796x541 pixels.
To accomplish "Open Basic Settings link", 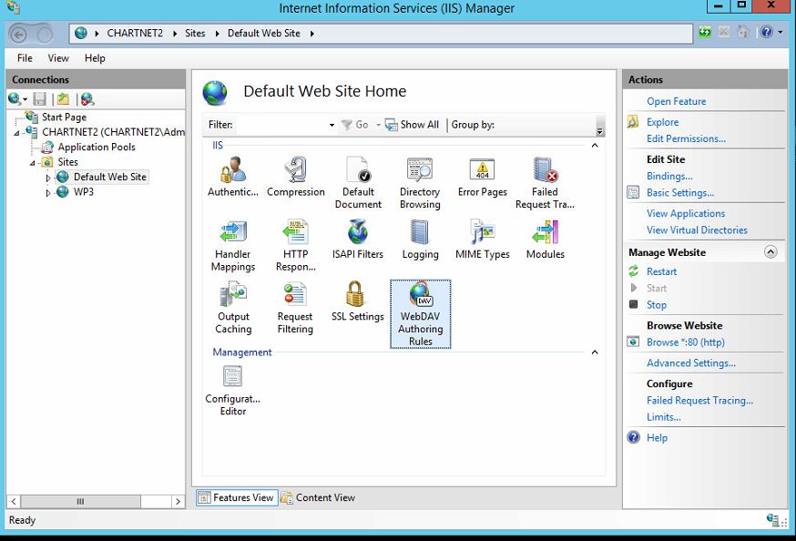I will coord(680,193).
